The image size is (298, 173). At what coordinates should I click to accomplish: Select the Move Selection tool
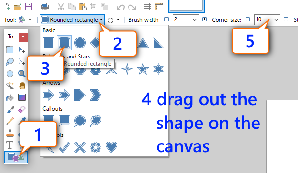click(22, 62)
